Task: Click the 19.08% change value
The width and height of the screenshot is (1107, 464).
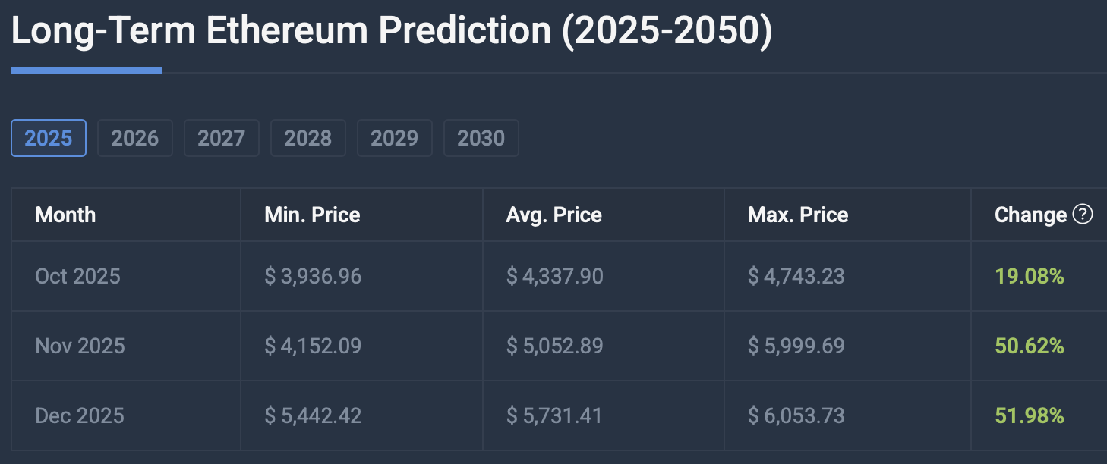Action: (1029, 276)
